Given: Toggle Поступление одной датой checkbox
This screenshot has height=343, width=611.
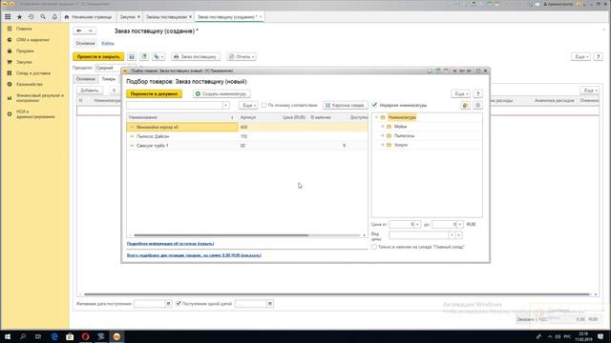Looking at the screenshot, I should [179, 303].
